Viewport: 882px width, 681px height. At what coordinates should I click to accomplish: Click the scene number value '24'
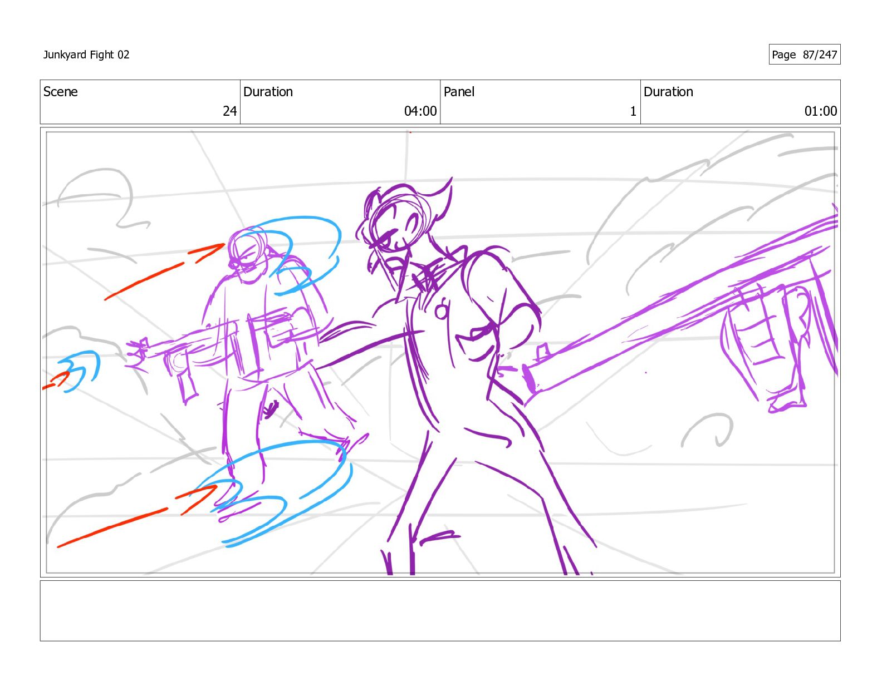[x=230, y=111]
